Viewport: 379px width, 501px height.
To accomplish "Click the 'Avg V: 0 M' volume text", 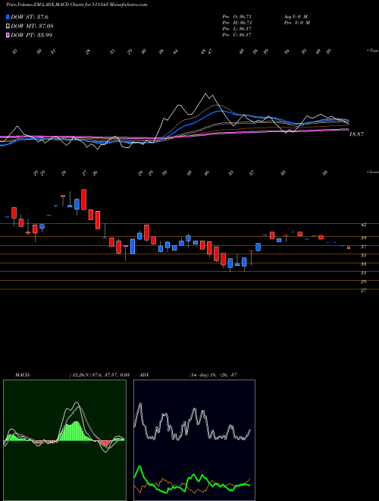I will [296, 17].
